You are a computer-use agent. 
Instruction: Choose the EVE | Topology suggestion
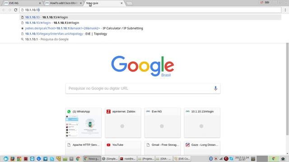(150, 34)
